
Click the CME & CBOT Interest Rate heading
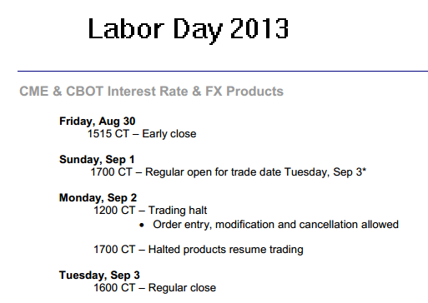[151, 92]
